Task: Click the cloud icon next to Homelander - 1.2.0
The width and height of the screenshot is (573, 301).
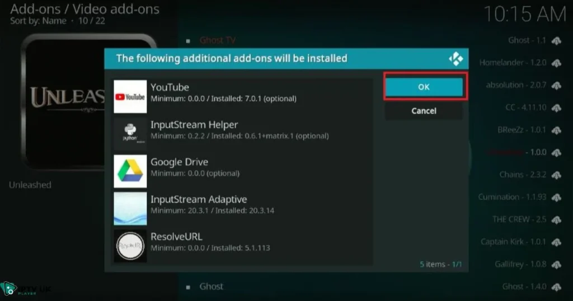Action: [556, 63]
